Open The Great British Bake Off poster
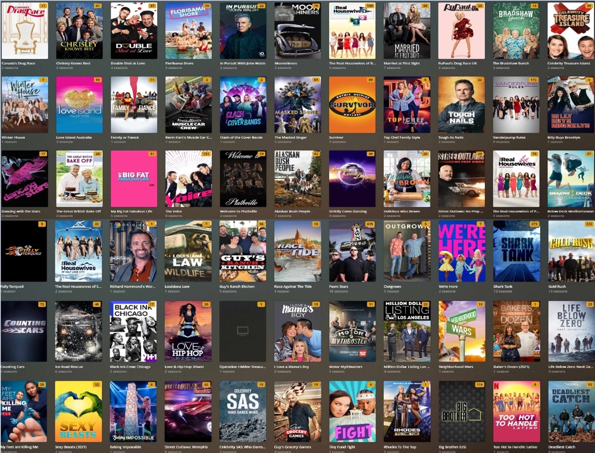This screenshot has width=595, height=453. point(79,178)
